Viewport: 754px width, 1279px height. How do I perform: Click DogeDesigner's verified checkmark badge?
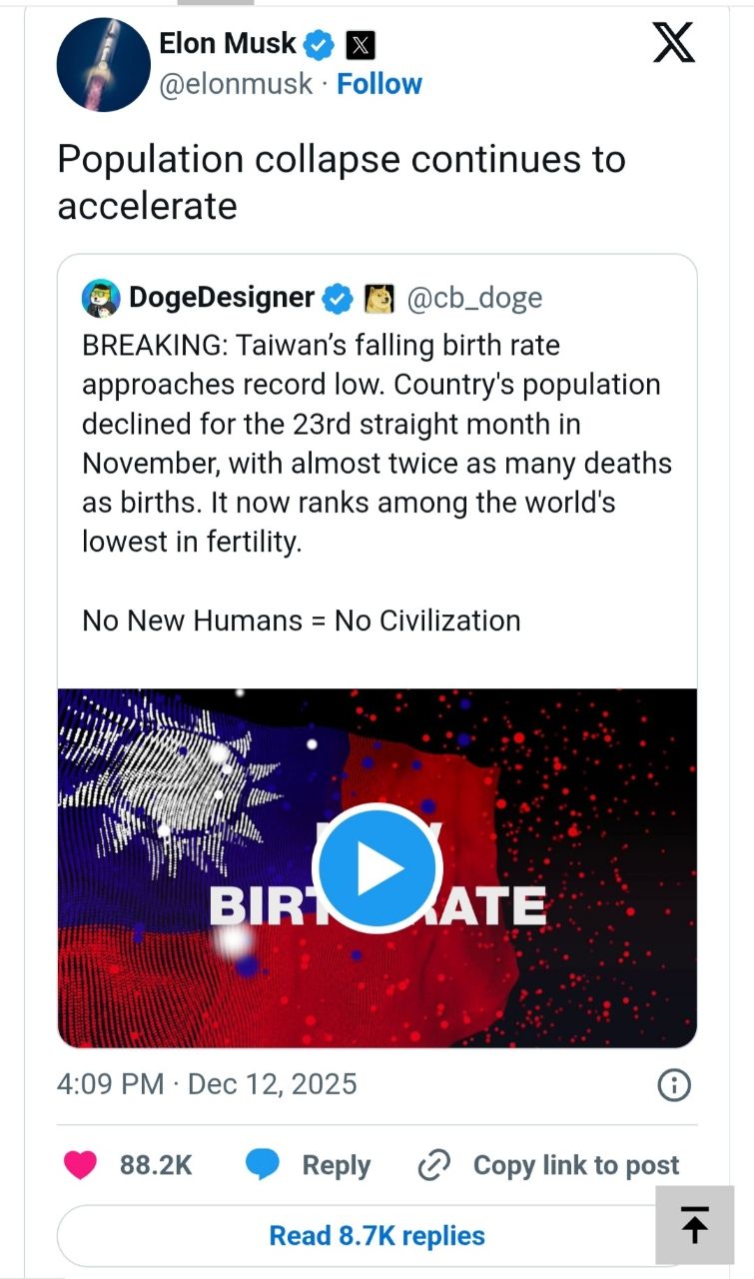[x=338, y=298]
